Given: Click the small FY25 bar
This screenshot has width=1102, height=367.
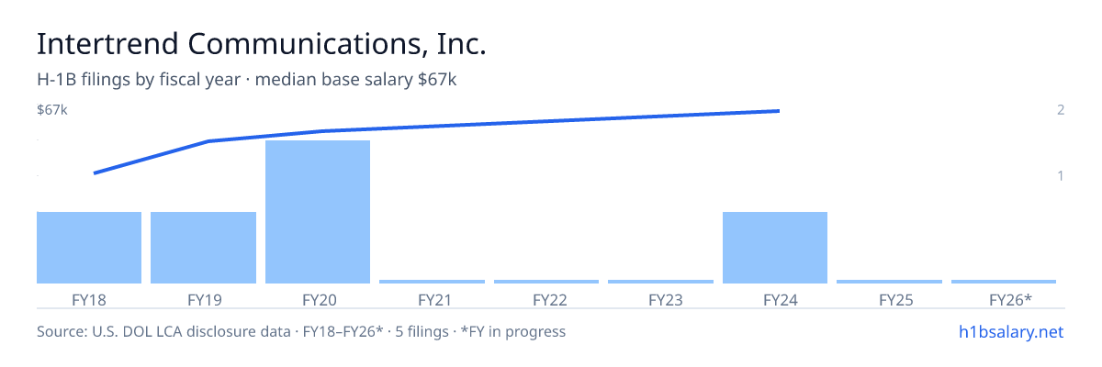Looking at the screenshot, I should 889,282.
